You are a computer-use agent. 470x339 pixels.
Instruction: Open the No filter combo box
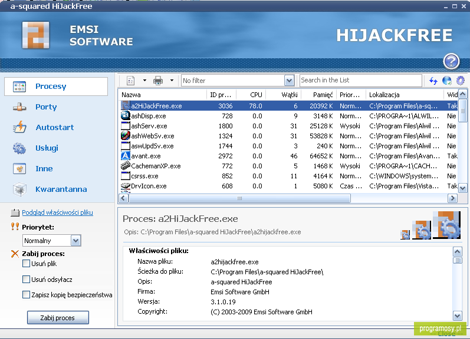[x=238, y=81]
